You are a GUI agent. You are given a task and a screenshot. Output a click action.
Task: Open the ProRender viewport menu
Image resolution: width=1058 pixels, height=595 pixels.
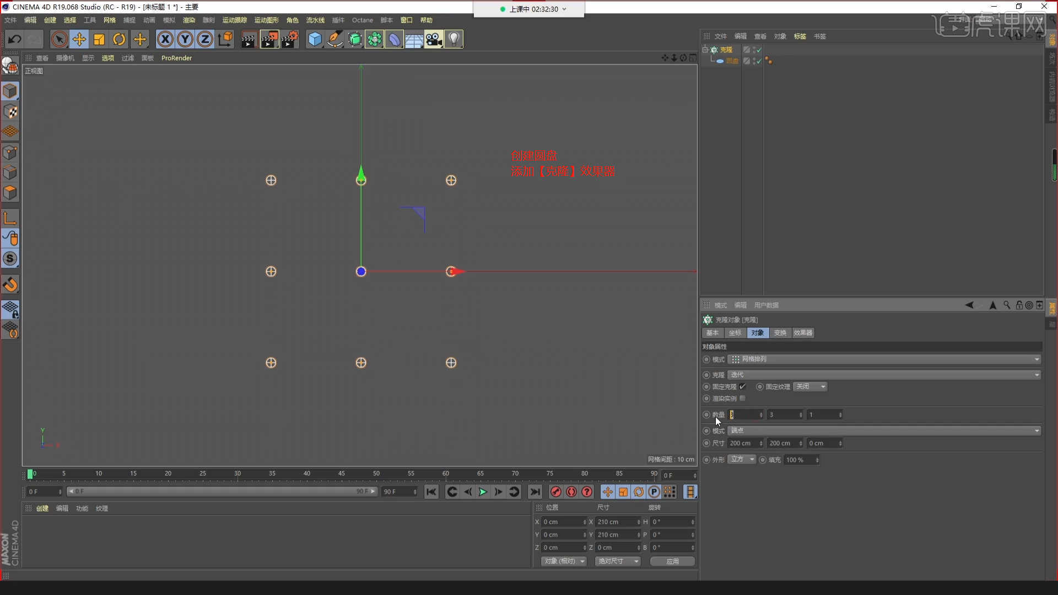176,58
